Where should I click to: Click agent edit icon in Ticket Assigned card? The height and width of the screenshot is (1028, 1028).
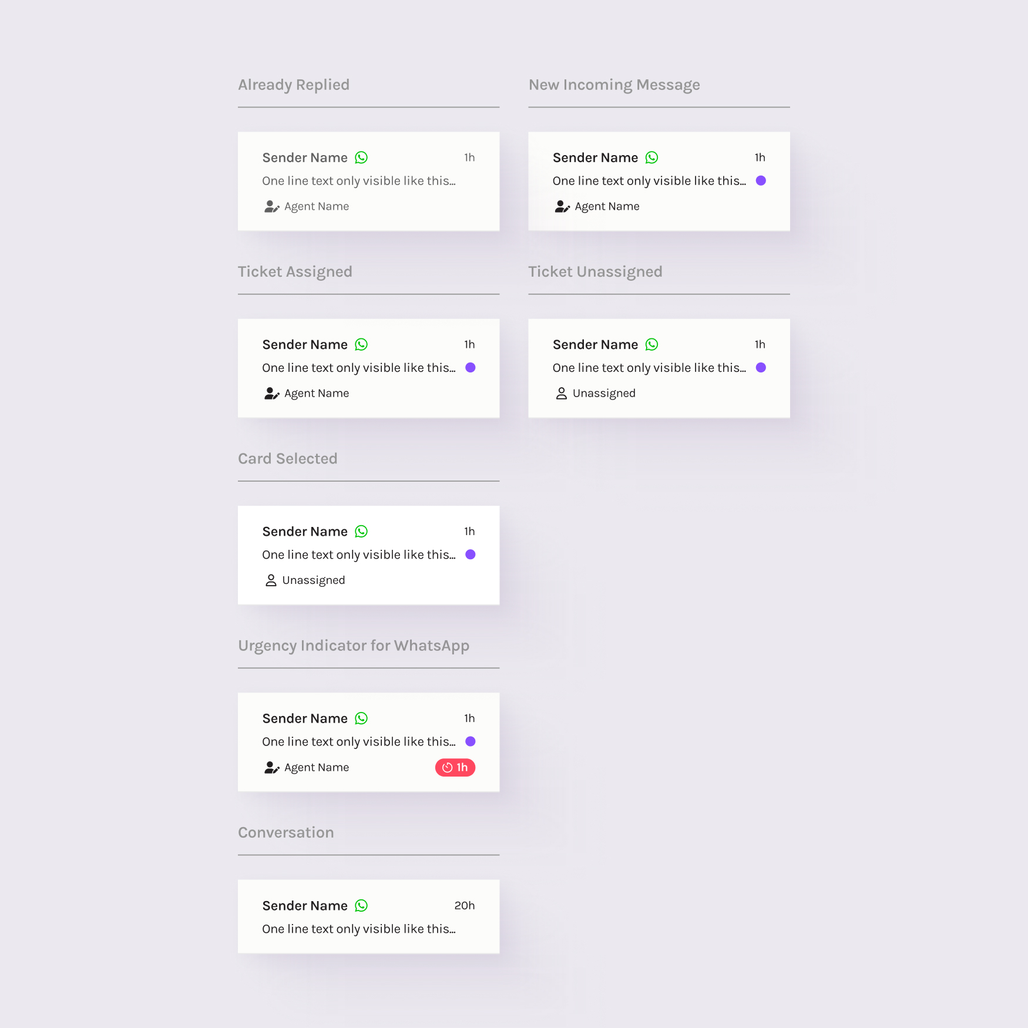click(271, 393)
